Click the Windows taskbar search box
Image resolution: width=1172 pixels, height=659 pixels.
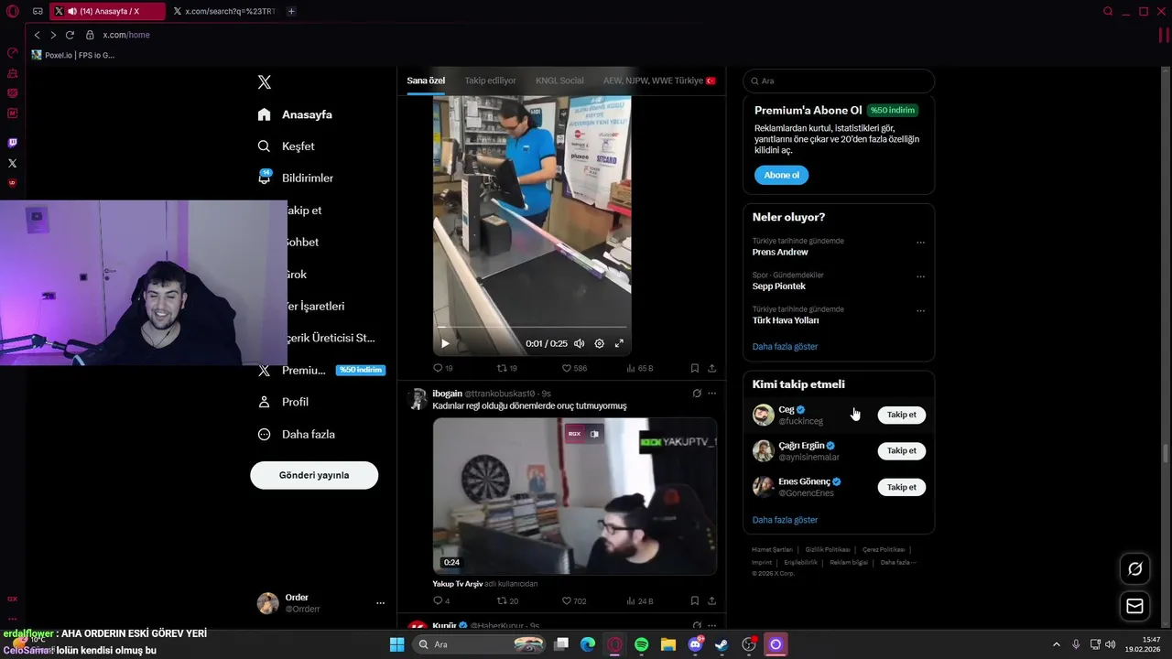click(477, 644)
